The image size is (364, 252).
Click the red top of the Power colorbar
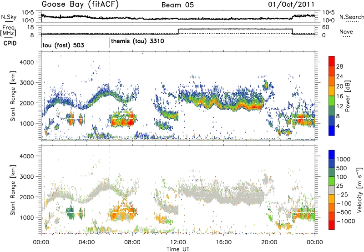click(332, 60)
